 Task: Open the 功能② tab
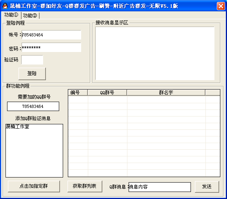click(x=30, y=16)
